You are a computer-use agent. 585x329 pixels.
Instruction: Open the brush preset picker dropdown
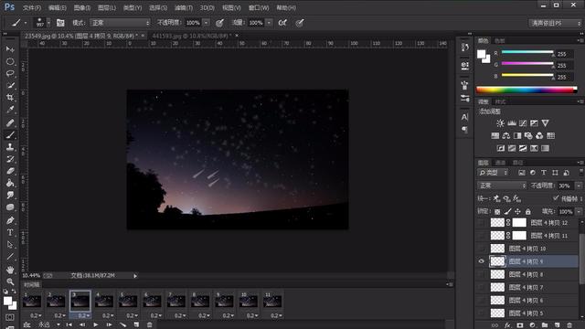pyautogui.click(x=48, y=23)
